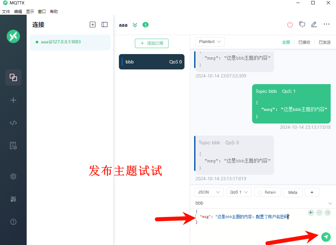Open the 帮助 menu

coord(54,12)
